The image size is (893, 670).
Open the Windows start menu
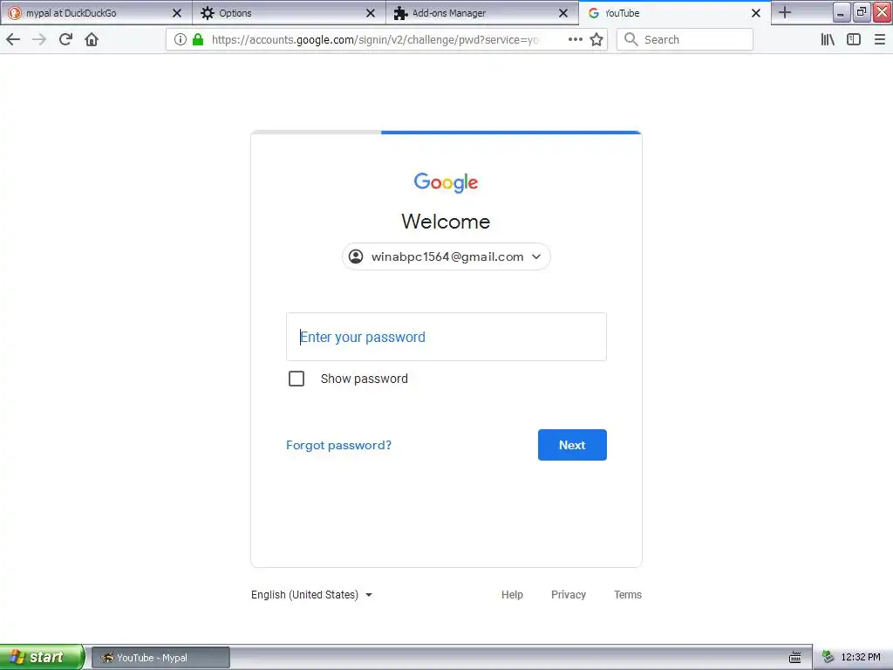coord(42,657)
